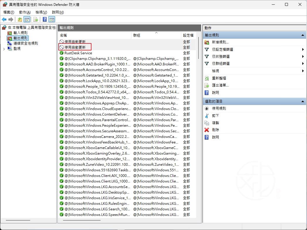Open the 動作(A) menu
Viewport: 307px width, 230px height.
point(25,12)
